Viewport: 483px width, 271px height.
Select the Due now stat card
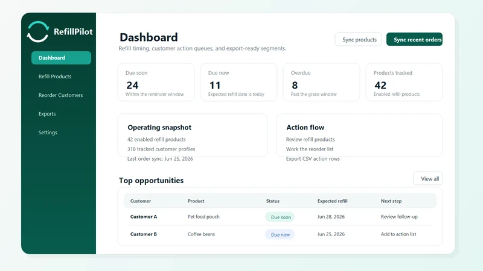[238, 83]
